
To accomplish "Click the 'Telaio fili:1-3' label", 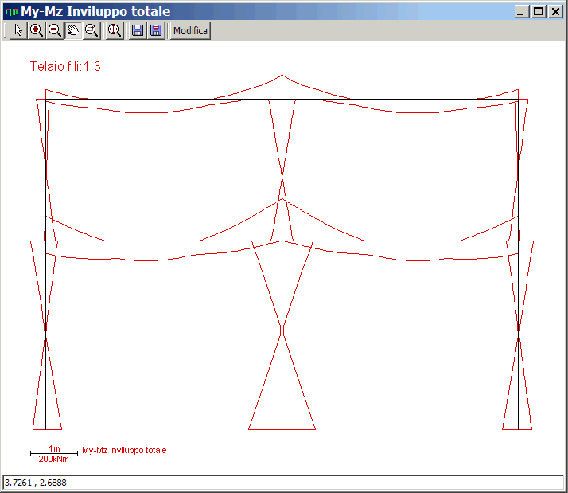I will pyautogui.click(x=65, y=66).
